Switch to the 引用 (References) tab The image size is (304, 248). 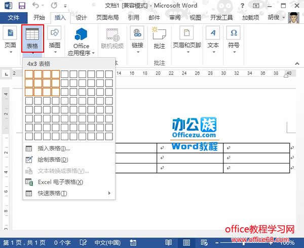click(x=134, y=18)
